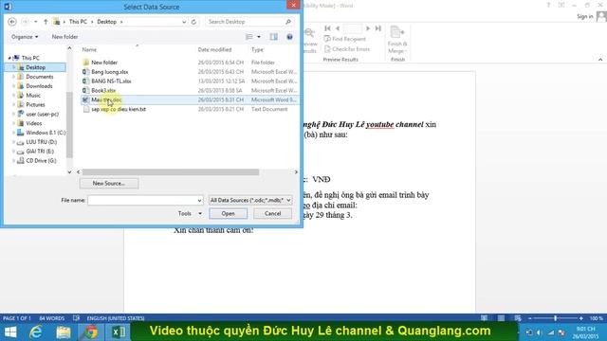The image size is (607, 341).
Task: Select the Windows 8.1 (C:) drive
Action: pyautogui.click(x=42, y=133)
